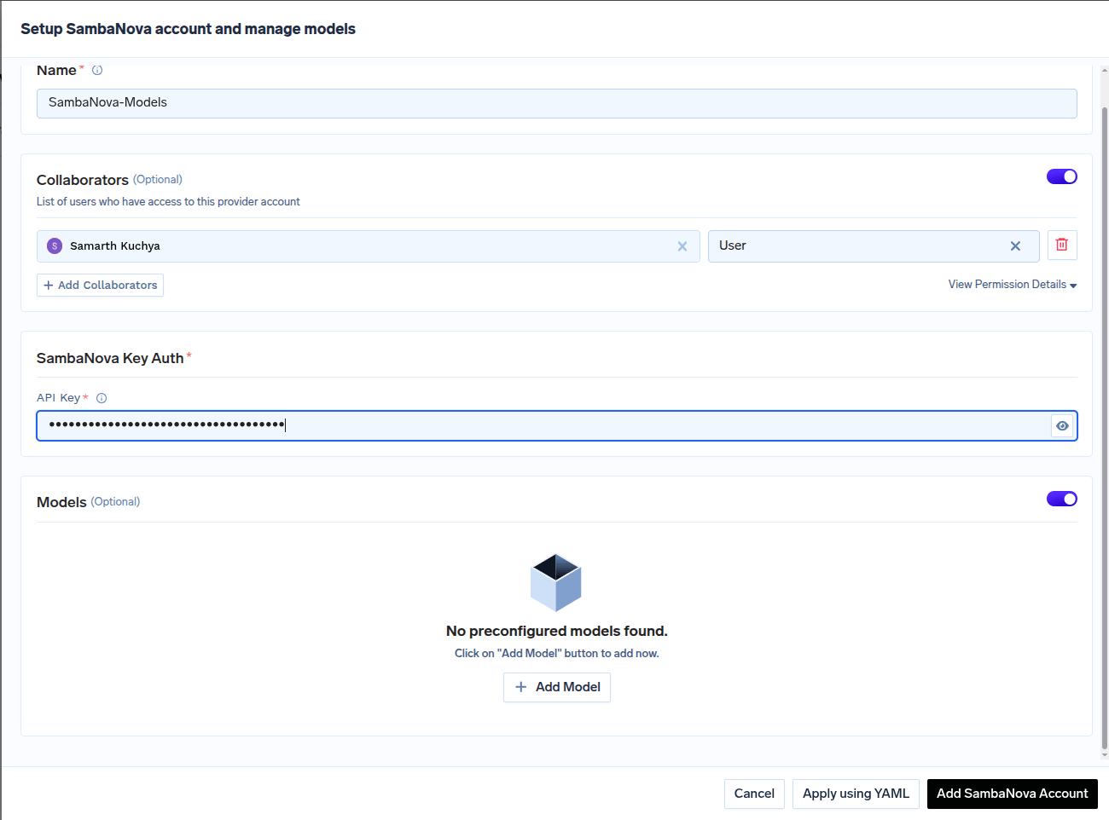Click the 'SambaNova Key Auth' heading
1109x820 pixels.
[x=110, y=358]
